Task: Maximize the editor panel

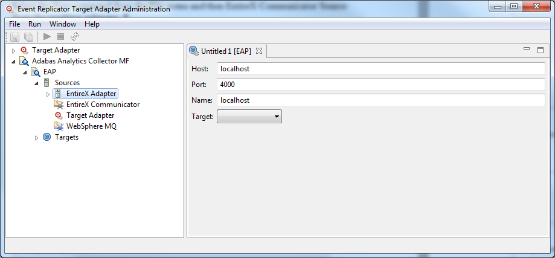Action: pyautogui.click(x=541, y=50)
